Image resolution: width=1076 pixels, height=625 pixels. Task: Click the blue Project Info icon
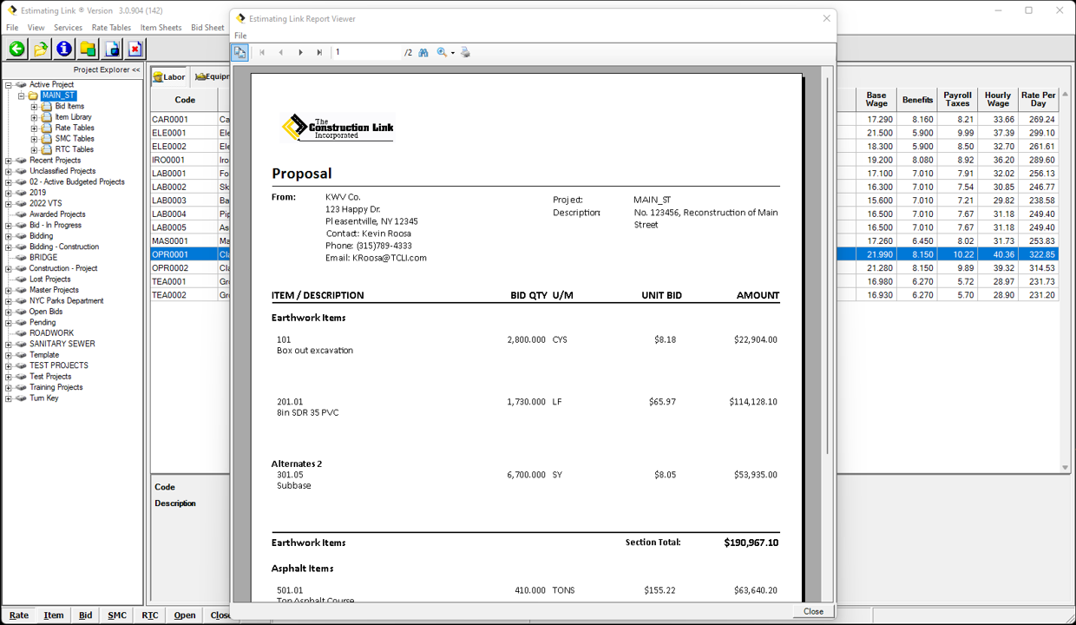[63, 49]
